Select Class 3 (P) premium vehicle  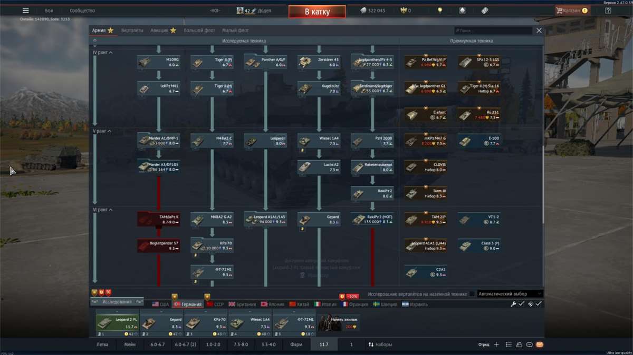pyautogui.click(x=479, y=245)
